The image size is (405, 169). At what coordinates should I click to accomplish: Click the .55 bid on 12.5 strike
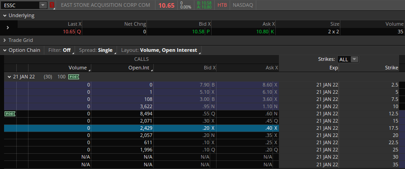pyautogui.click(x=207, y=114)
